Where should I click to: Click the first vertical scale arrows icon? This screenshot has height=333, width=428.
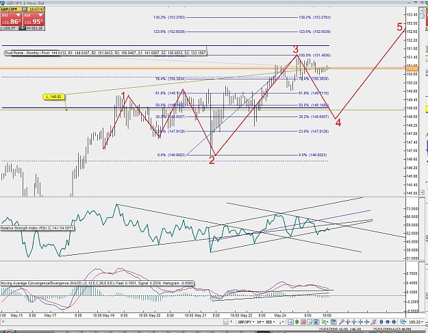point(360,322)
